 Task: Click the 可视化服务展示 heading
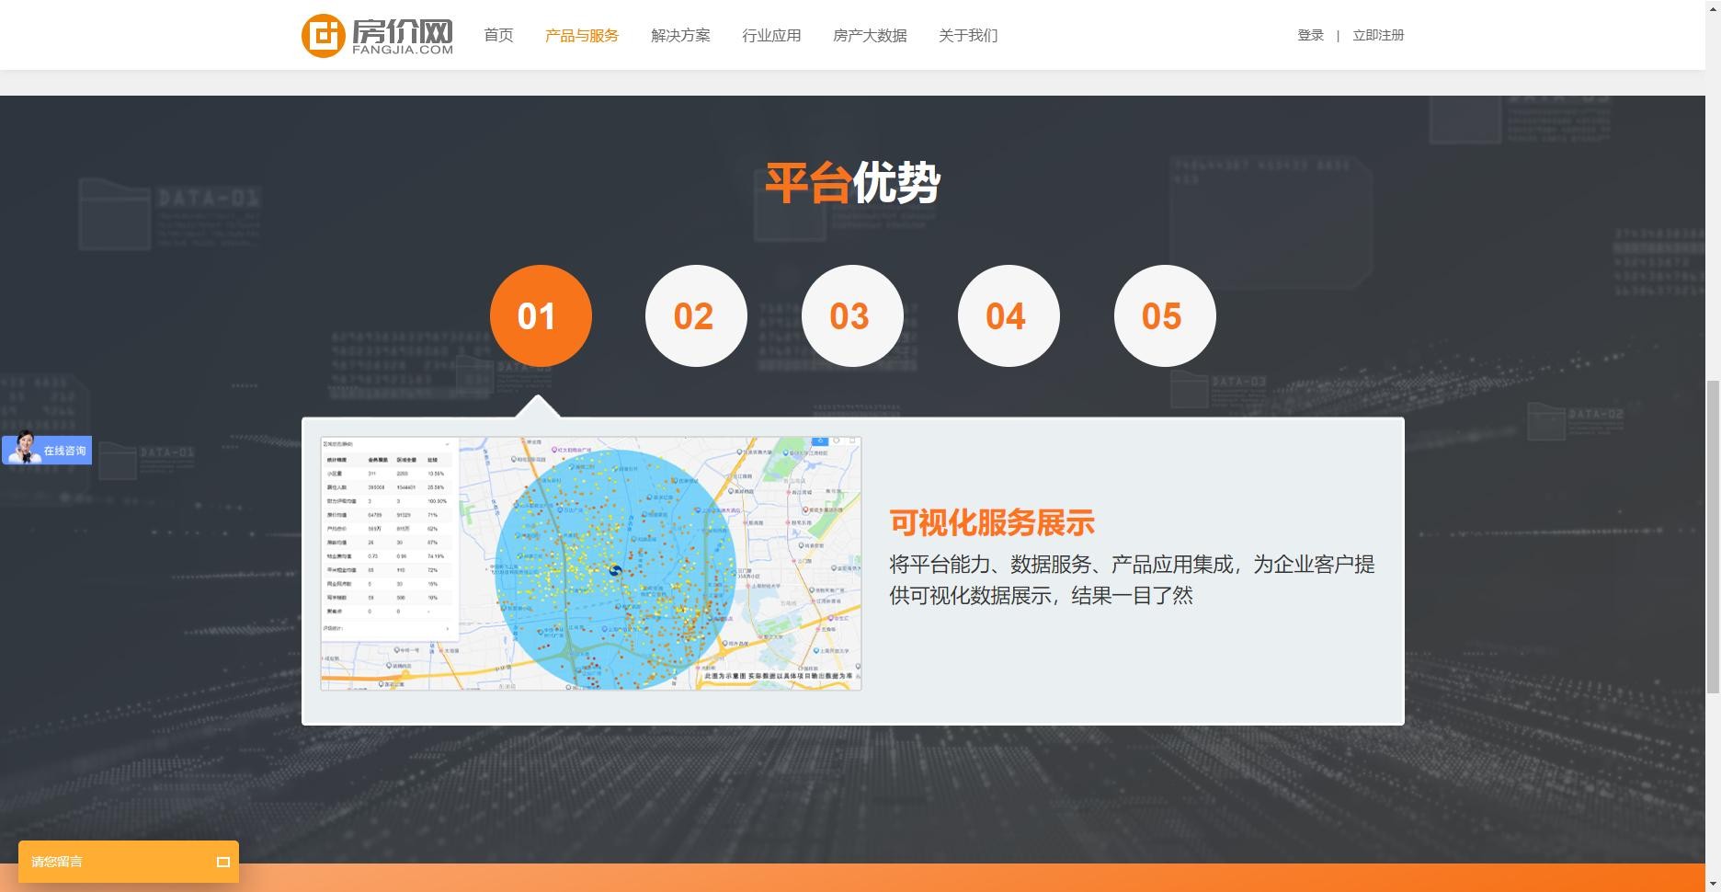(x=991, y=522)
